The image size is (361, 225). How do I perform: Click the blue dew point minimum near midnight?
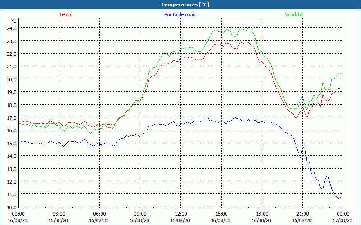(339, 198)
